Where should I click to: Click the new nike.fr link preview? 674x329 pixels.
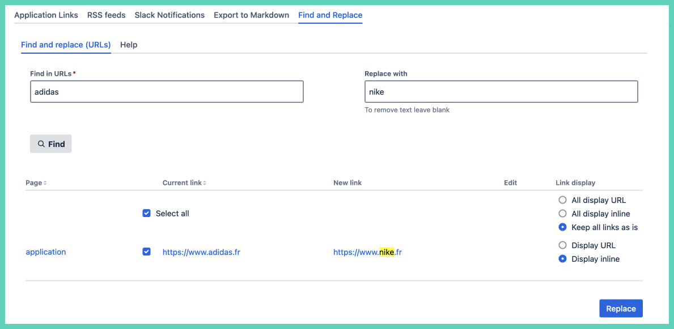pyautogui.click(x=367, y=252)
